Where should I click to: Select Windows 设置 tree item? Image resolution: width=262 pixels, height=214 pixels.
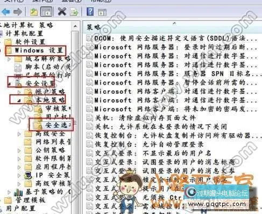[39, 50]
